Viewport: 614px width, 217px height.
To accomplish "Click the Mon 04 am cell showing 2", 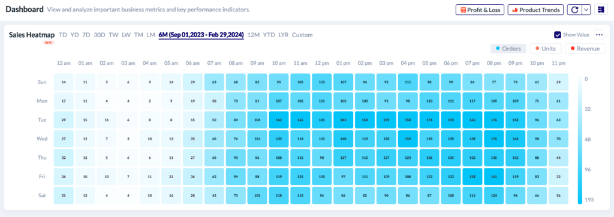I will [x=150, y=101].
